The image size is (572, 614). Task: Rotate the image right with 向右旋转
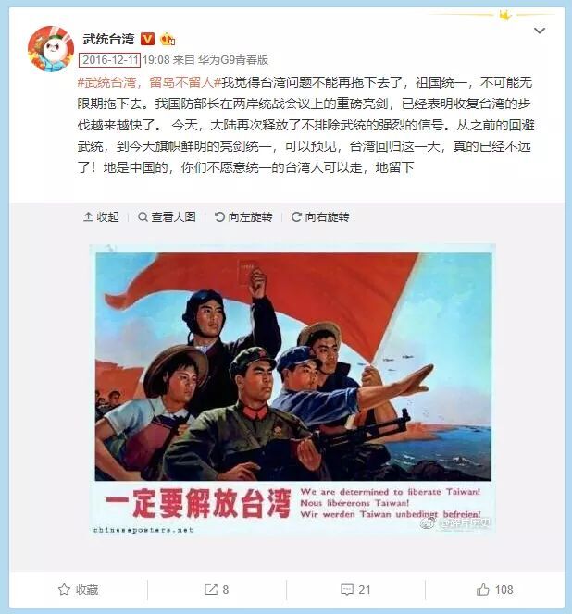tap(320, 216)
